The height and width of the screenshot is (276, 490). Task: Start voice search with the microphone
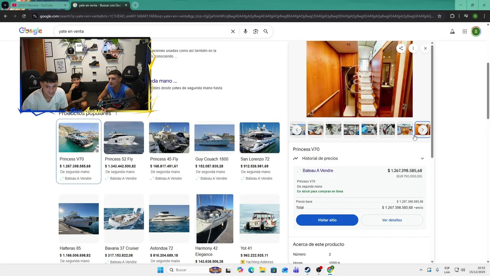(245, 31)
